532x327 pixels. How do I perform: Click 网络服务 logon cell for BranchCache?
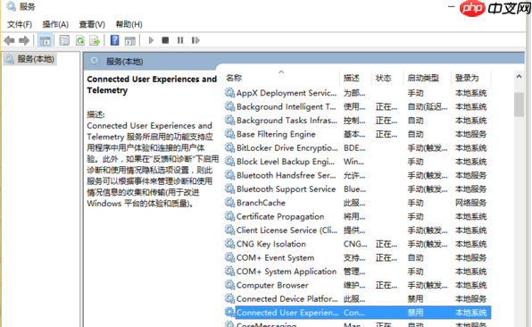point(470,203)
